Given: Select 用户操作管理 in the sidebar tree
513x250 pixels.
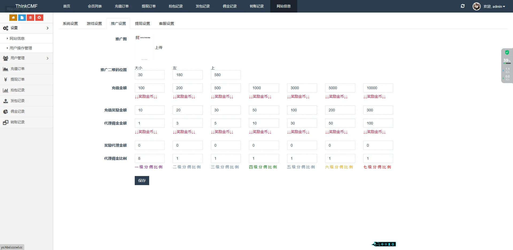Looking at the screenshot, I should [x=21, y=48].
